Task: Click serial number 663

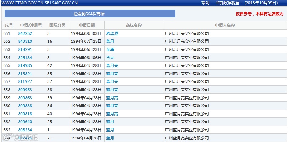Action: point(7,130)
